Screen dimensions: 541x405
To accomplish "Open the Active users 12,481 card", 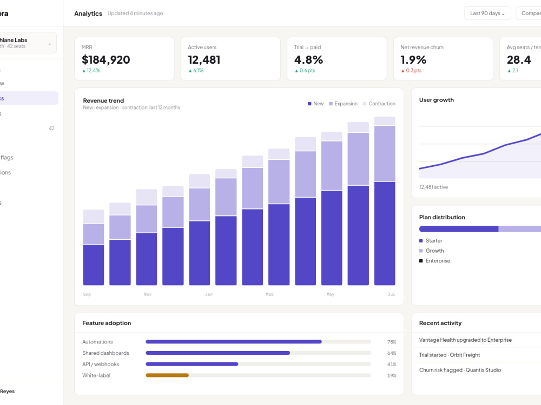I will pyautogui.click(x=230, y=59).
